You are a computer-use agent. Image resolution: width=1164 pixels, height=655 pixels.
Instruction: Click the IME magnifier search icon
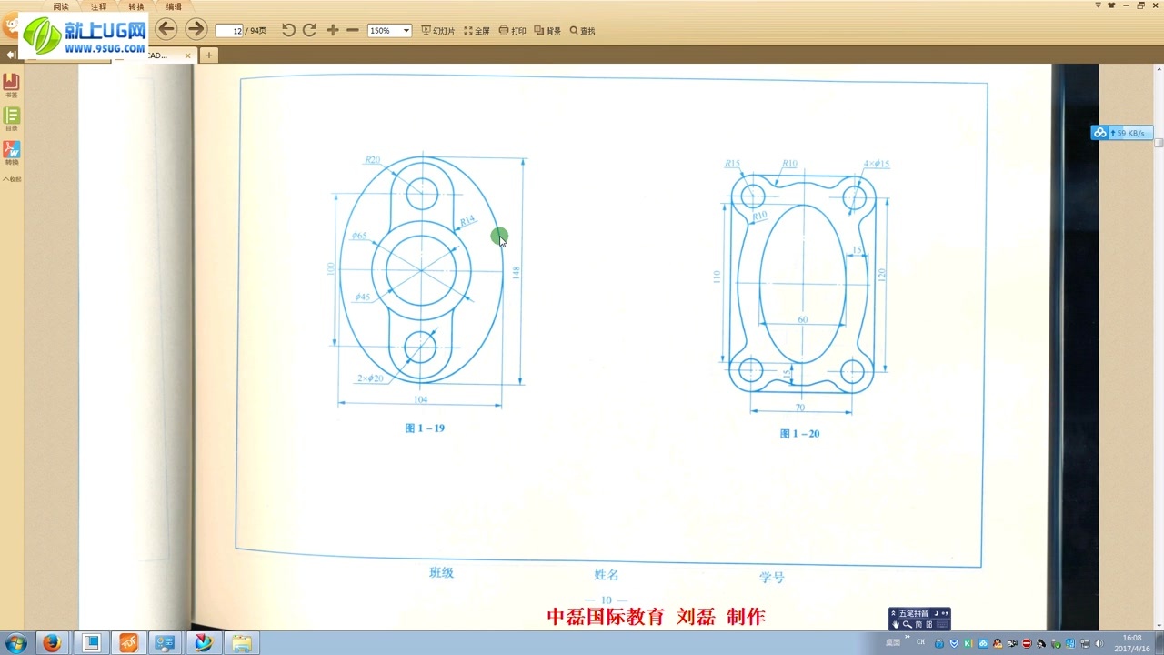(x=907, y=625)
